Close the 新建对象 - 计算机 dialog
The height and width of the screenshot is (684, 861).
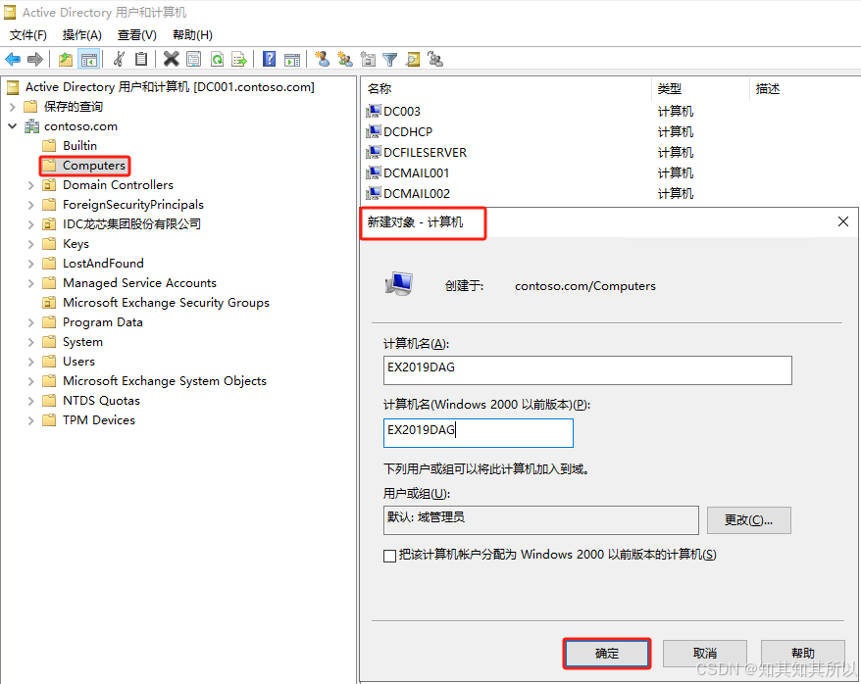[843, 221]
